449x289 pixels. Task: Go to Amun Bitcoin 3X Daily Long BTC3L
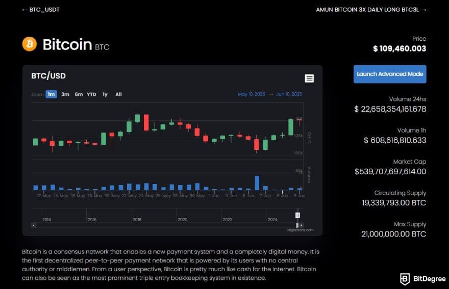[371, 10]
